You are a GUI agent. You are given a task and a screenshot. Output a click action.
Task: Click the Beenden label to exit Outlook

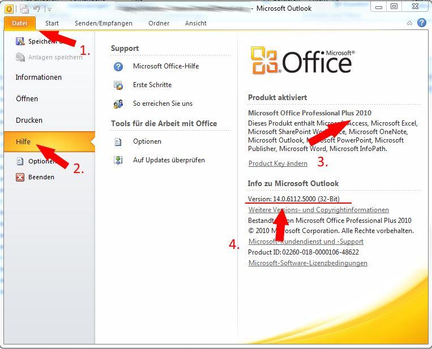pos(41,177)
